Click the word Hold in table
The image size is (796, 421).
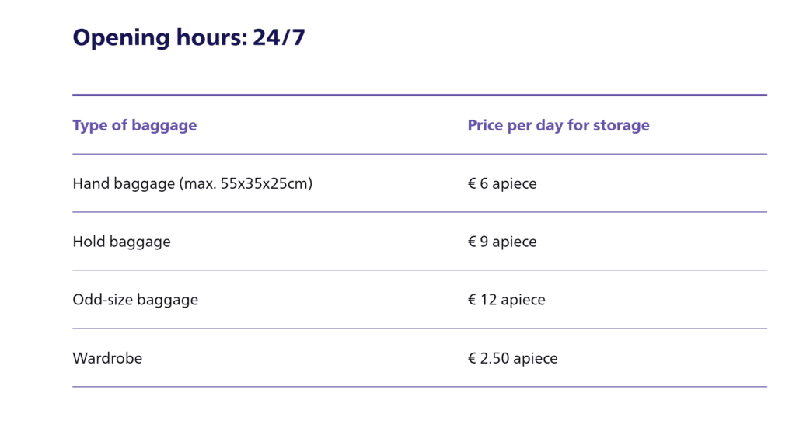tap(89, 242)
